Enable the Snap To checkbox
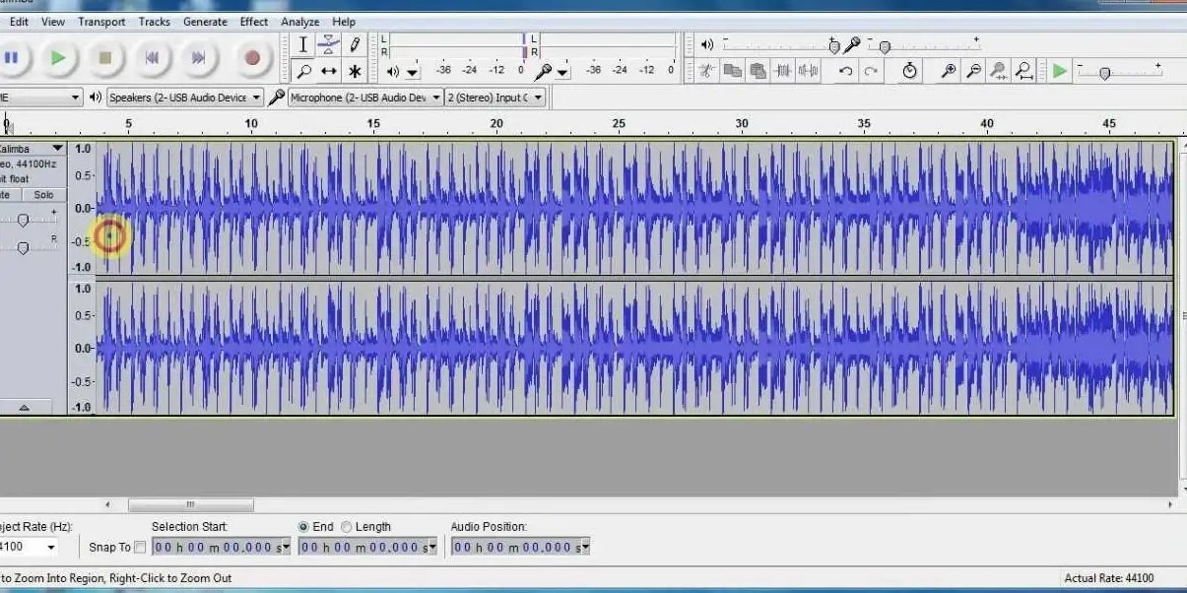This screenshot has width=1187, height=593. 140,547
